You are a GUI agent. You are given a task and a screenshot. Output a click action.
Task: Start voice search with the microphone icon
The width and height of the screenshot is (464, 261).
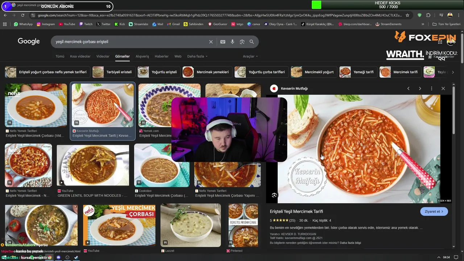click(232, 42)
